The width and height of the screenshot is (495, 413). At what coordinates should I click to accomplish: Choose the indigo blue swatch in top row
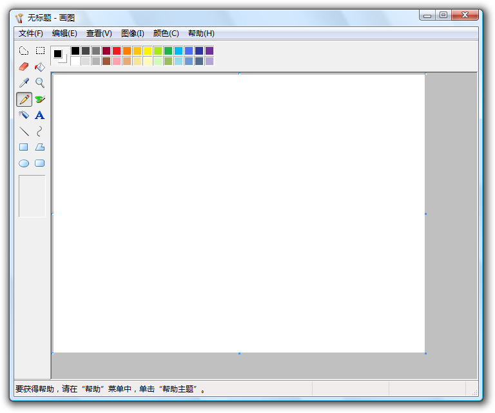coord(189,51)
